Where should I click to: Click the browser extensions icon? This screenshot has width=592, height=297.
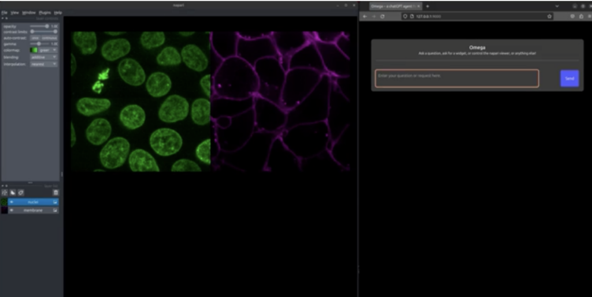click(581, 16)
